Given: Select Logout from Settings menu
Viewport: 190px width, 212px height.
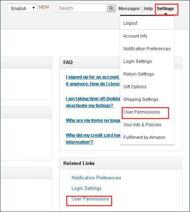Looking at the screenshot, I should (x=130, y=23).
